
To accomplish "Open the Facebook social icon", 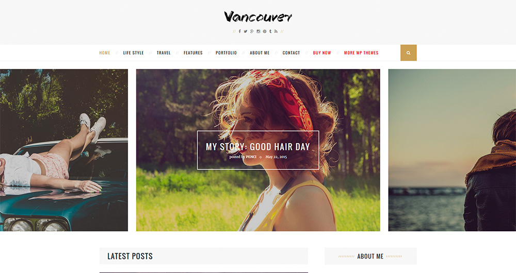I will tap(239, 31).
